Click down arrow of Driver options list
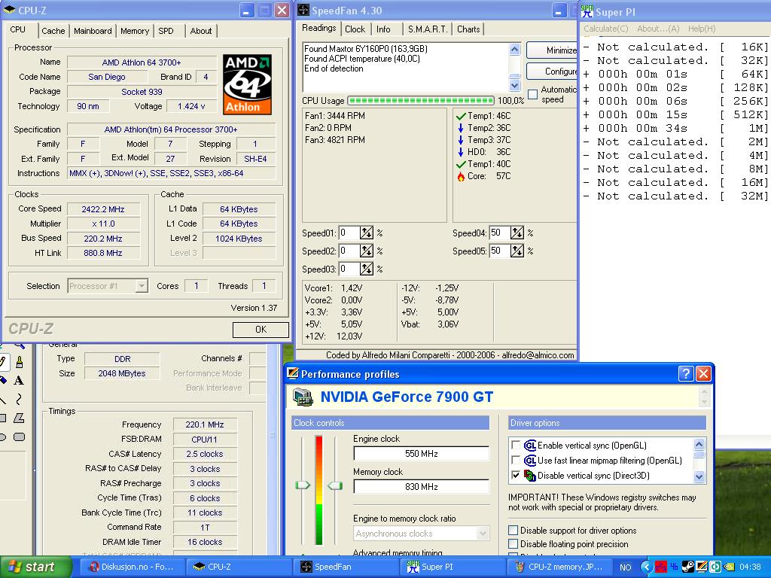The width and height of the screenshot is (771, 578). click(699, 476)
